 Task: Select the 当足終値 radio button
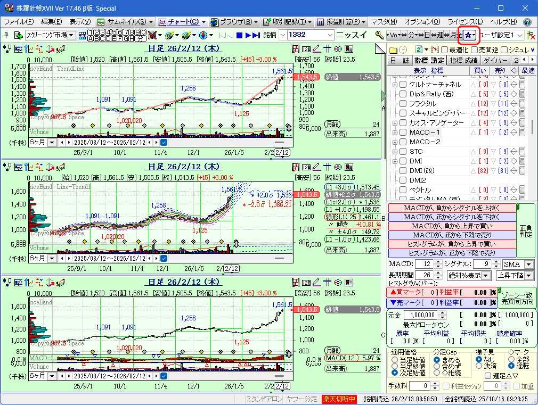coord(395,367)
